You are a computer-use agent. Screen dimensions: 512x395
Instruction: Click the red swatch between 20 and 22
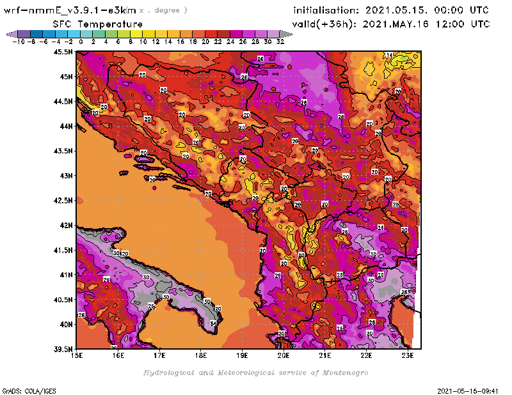click(x=211, y=34)
